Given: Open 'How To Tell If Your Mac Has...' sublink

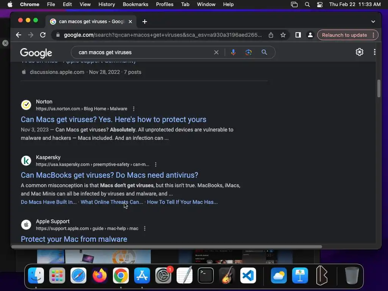Looking at the screenshot, I should pyautogui.click(x=182, y=202).
